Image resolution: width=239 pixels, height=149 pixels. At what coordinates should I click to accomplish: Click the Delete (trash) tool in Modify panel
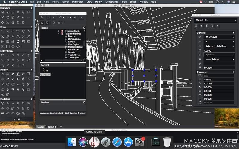3,74
